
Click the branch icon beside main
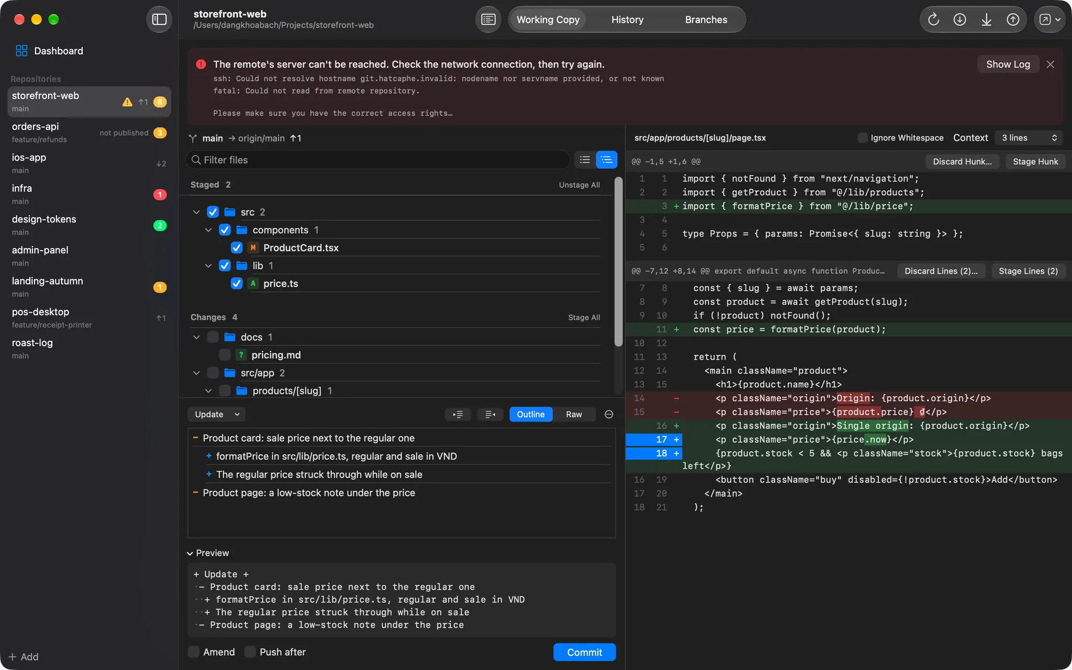pos(193,138)
